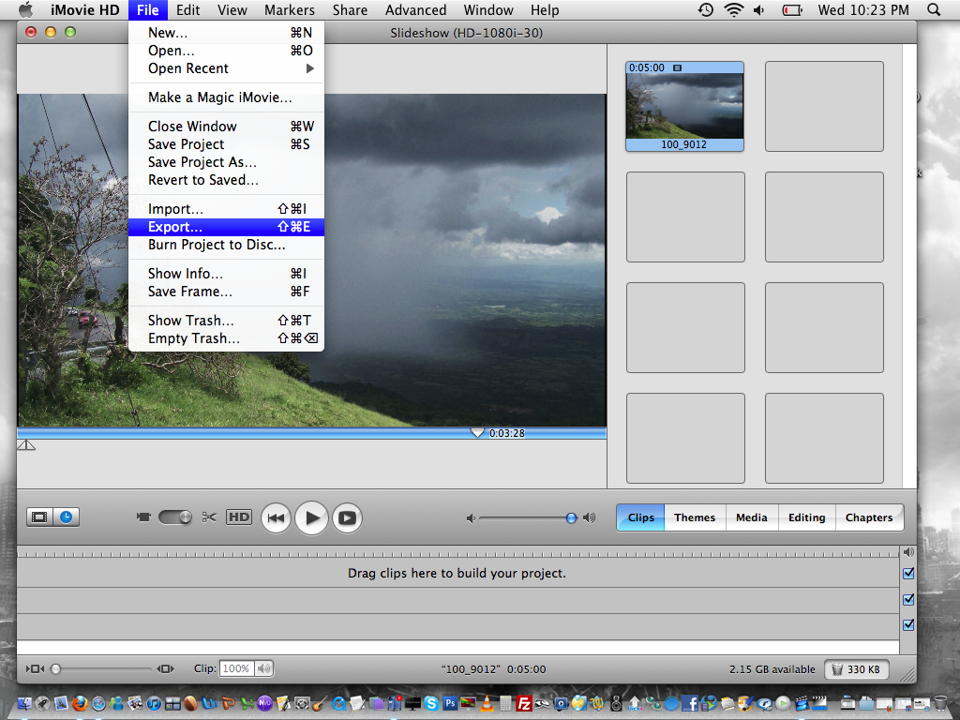Viewport: 960px width, 720px height.
Task: Click the HD indicator button
Action: pos(239,517)
